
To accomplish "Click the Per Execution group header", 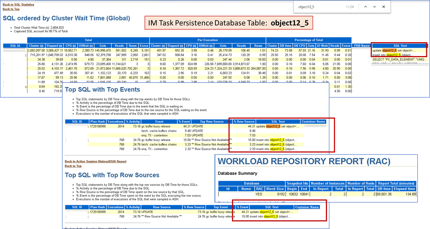I will point(208,40).
